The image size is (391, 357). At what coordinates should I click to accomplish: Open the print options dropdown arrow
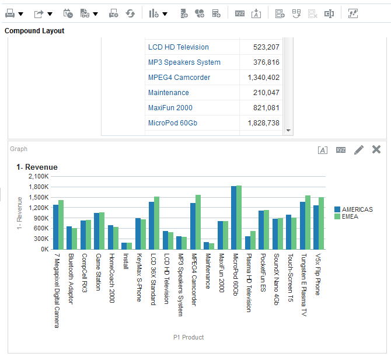pos(21,14)
